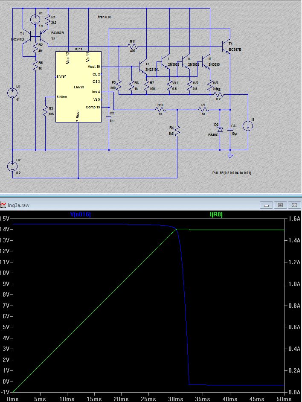Viewport: 302px width, 402px height.
Task: Click the 30ms time axis label
Action: [176, 399]
